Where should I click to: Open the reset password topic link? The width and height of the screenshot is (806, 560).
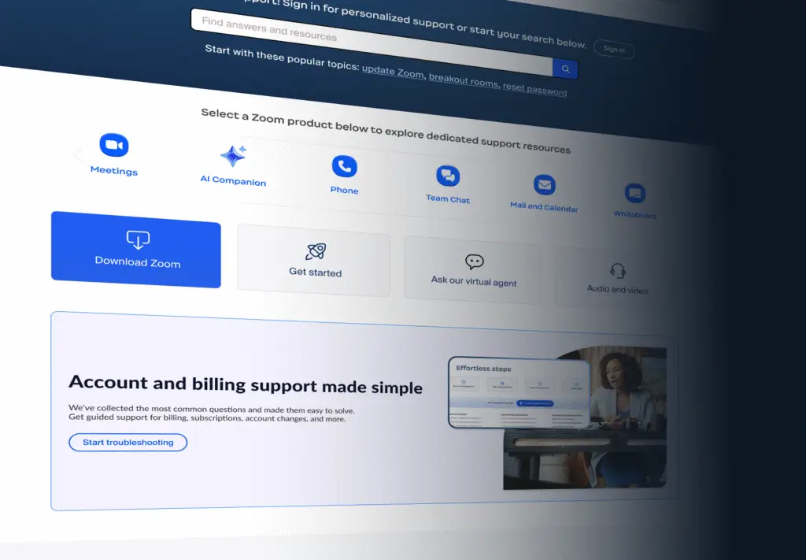[534, 90]
